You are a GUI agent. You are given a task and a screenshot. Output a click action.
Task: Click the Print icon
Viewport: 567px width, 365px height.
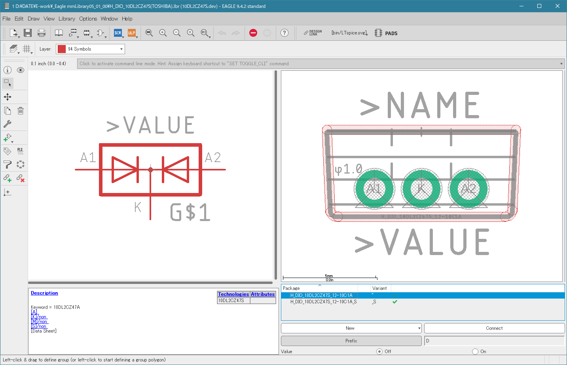(x=41, y=33)
